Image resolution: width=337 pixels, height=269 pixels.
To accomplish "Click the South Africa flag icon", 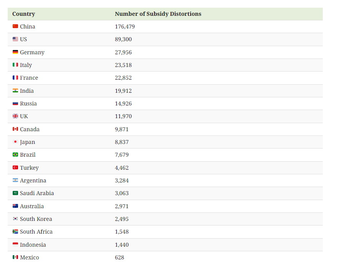I will pos(15,232).
